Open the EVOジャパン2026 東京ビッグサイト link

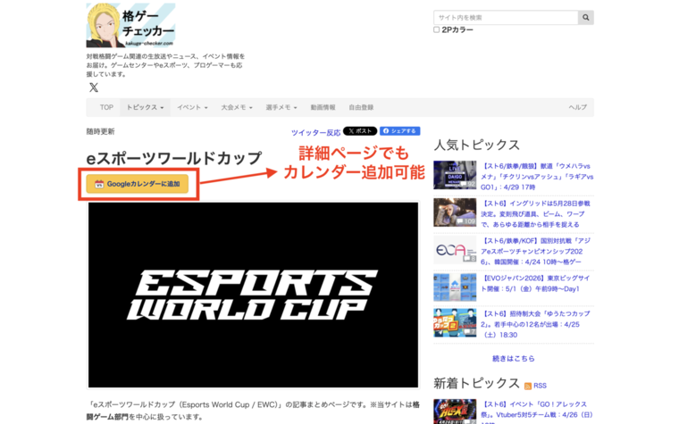click(x=536, y=283)
